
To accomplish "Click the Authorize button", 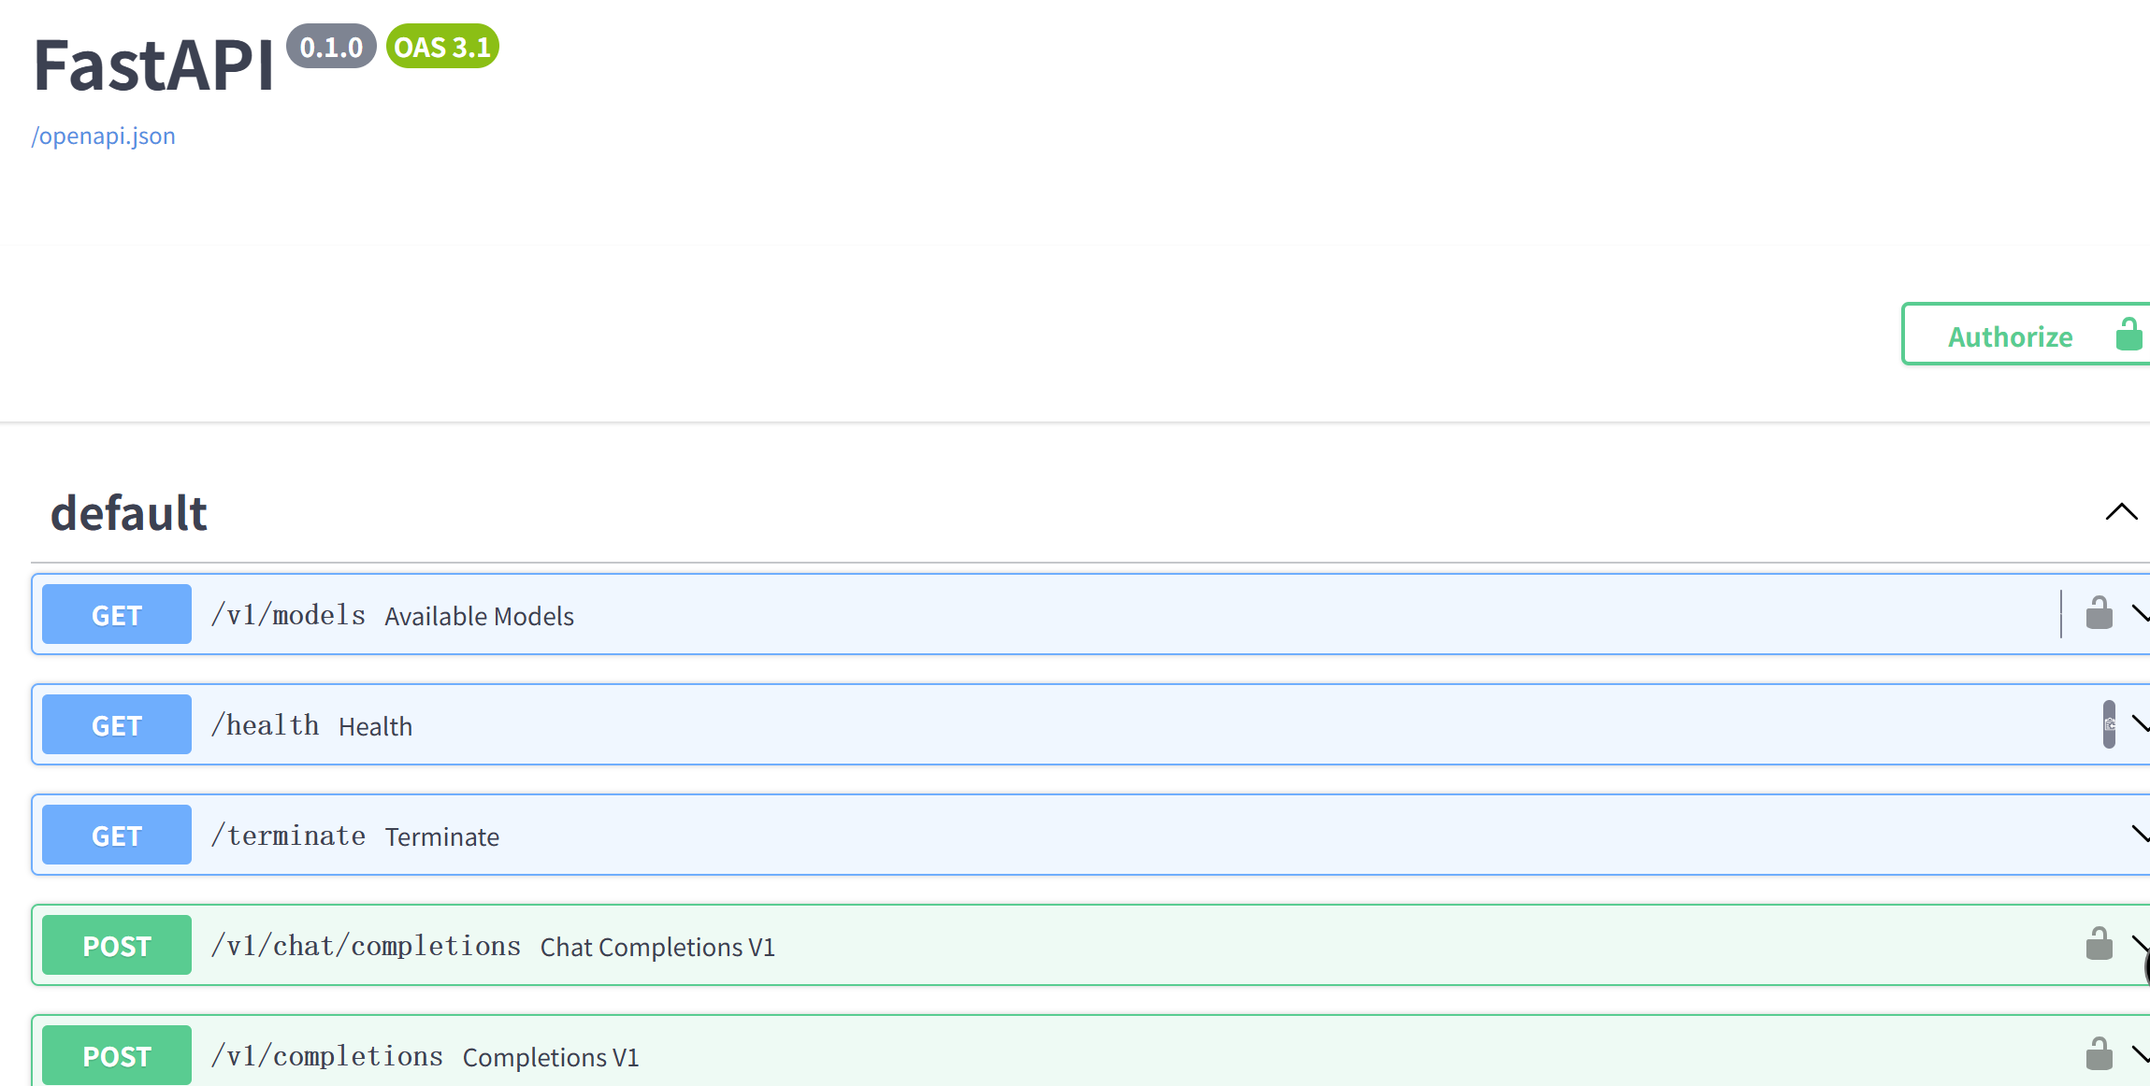I will click(x=2027, y=335).
